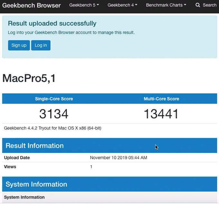Click the blue System Information section header
Screen dimensions: 219x204
click(x=110, y=184)
